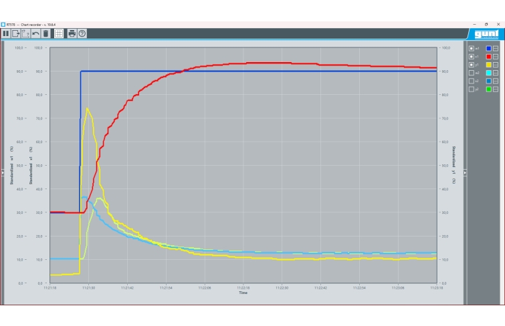Open the line style option for w1
This screenshot has width=505, height=326.
pyautogui.click(x=496, y=49)
